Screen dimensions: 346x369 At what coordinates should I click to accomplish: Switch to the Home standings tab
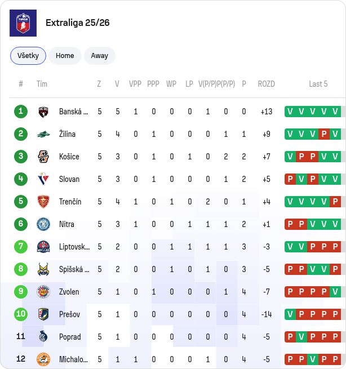[65, 56]
